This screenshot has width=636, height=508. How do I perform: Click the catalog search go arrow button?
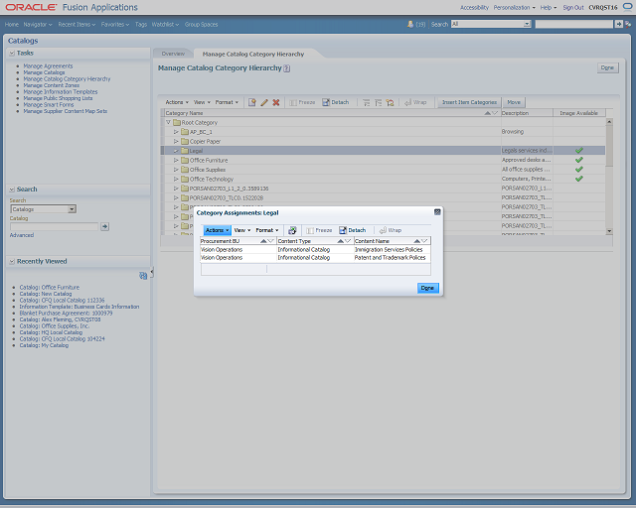[x=104, y=226]
